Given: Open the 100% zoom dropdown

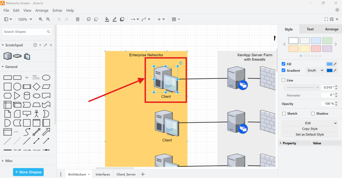Looking at the screenshot, I should click(25, 19).
